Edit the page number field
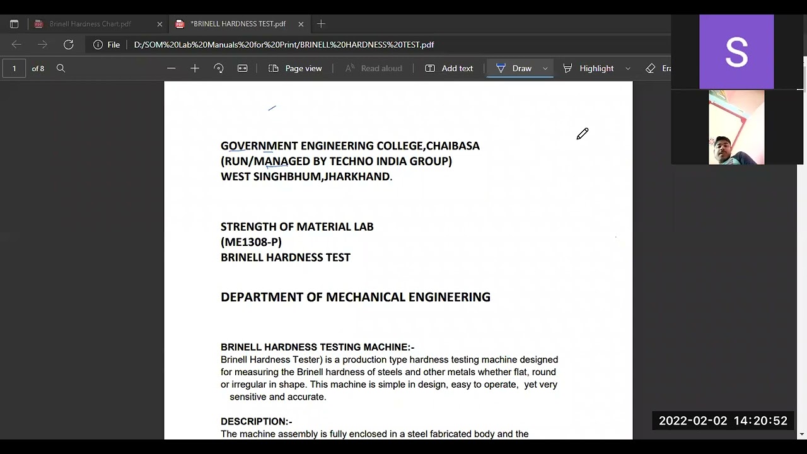Viewport: 807px width, 454px height. (14, 68)
